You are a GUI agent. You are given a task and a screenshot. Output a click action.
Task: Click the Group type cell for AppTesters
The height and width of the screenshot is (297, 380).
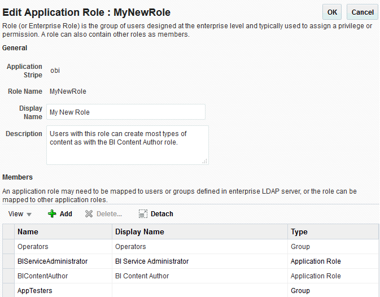[300, 291]
